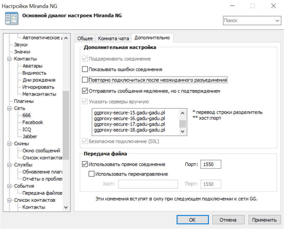Screen dimensions: 284x229
Task: Select Jabber in the settings tree
Action: tap(30, 136)
